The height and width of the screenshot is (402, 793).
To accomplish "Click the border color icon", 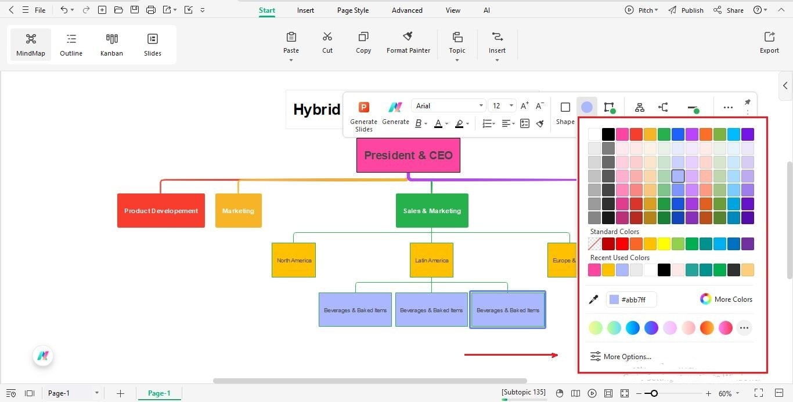I will 609,107.
